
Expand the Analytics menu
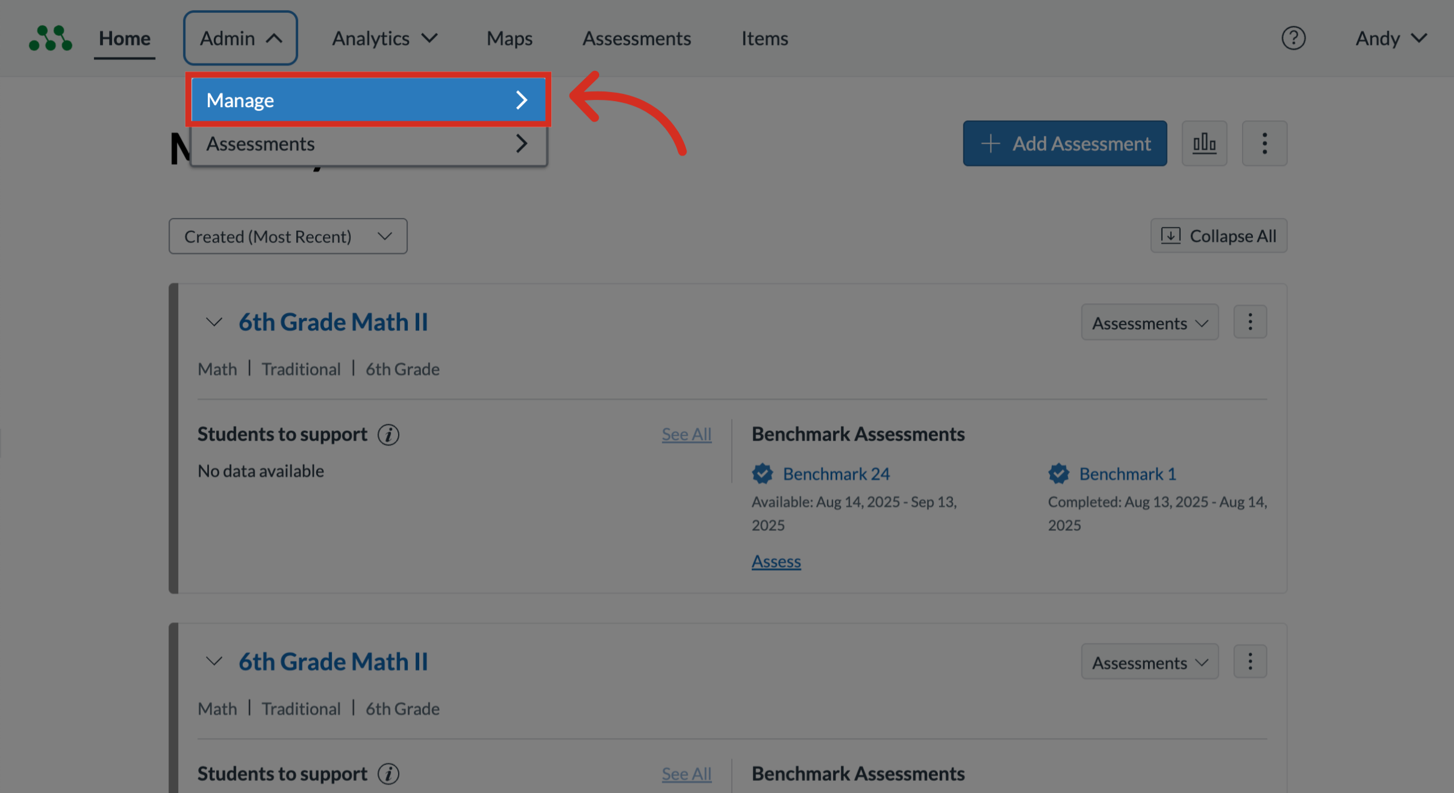(384, 39)
